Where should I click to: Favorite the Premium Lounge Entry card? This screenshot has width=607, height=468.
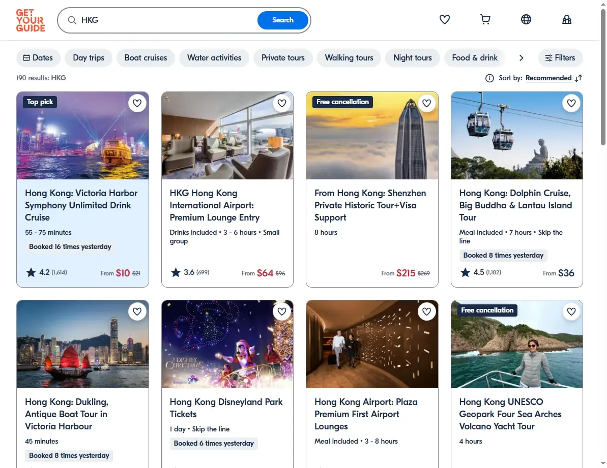point(282,103)
